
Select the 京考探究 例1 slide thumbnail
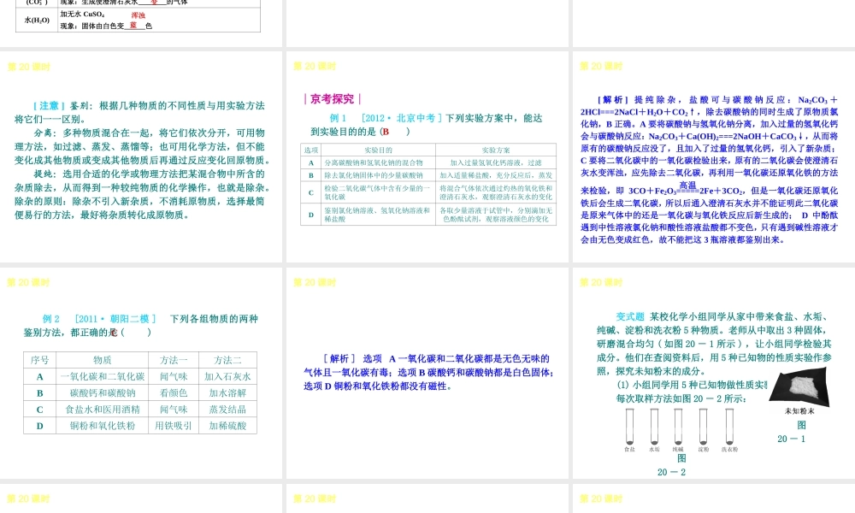427,157
